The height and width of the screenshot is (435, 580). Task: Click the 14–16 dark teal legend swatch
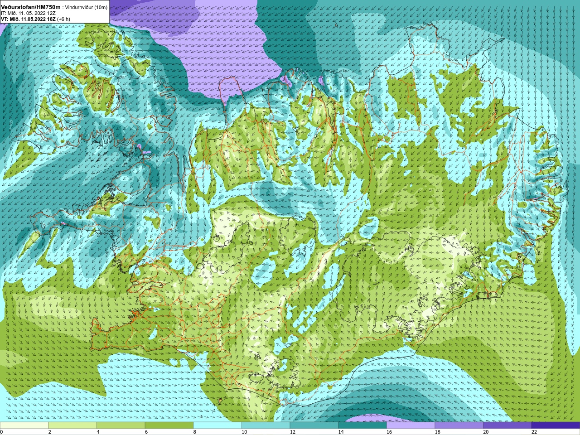tap(362, 425)
